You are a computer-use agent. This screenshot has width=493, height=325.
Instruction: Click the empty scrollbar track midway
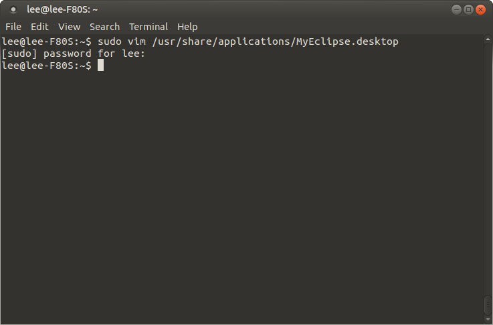(x=488, y=170)
